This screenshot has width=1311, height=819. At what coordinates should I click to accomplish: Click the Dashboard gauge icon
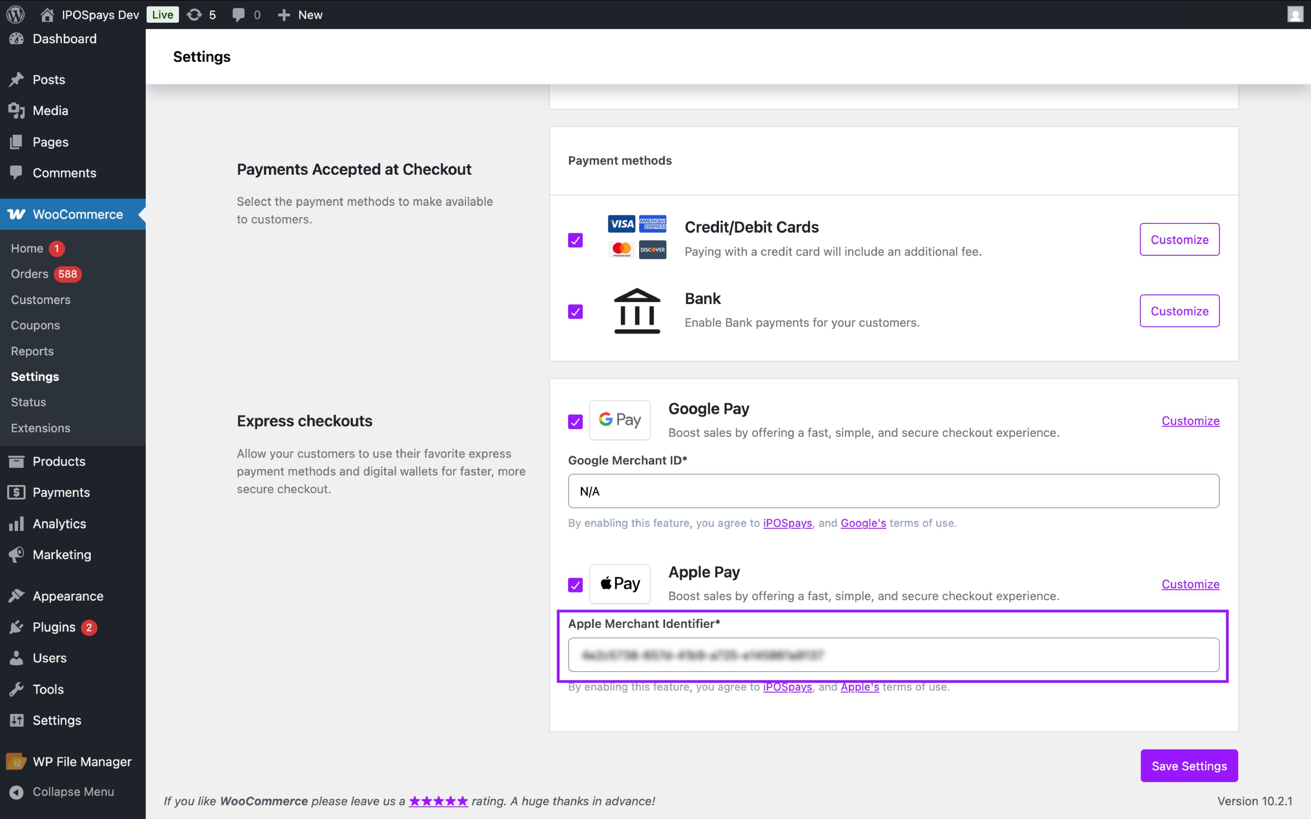[17, 39]
